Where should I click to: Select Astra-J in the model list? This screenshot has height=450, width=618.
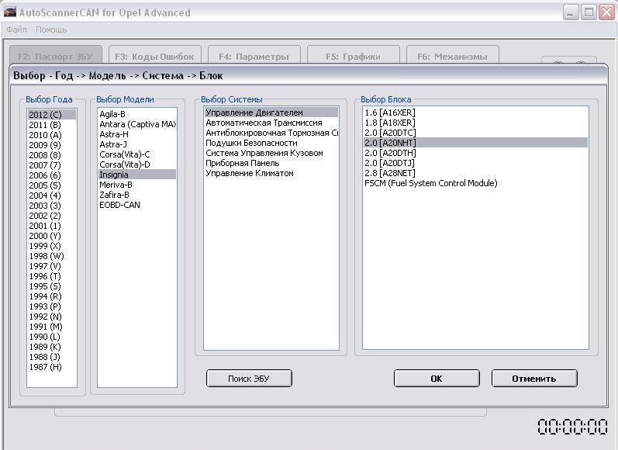click(113, 144)
